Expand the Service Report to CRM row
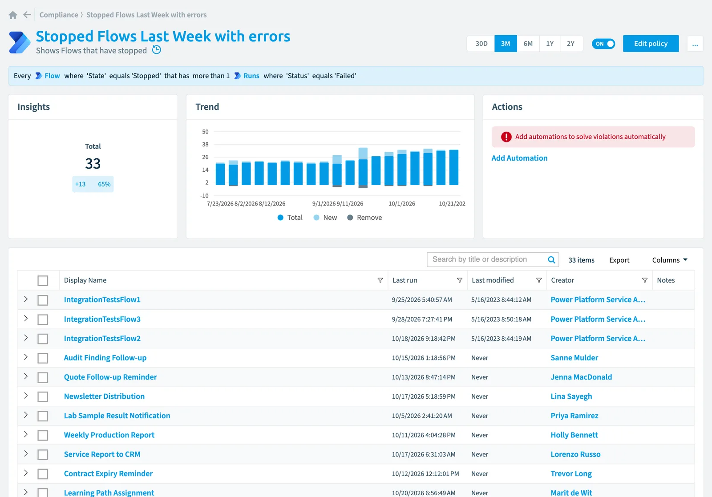This screenshot has height=497, width=712. (26, 454)
